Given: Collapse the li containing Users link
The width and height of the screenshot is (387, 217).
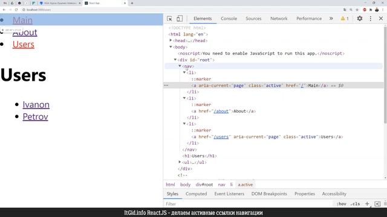Looking at the screenshot, I should 184,124.
